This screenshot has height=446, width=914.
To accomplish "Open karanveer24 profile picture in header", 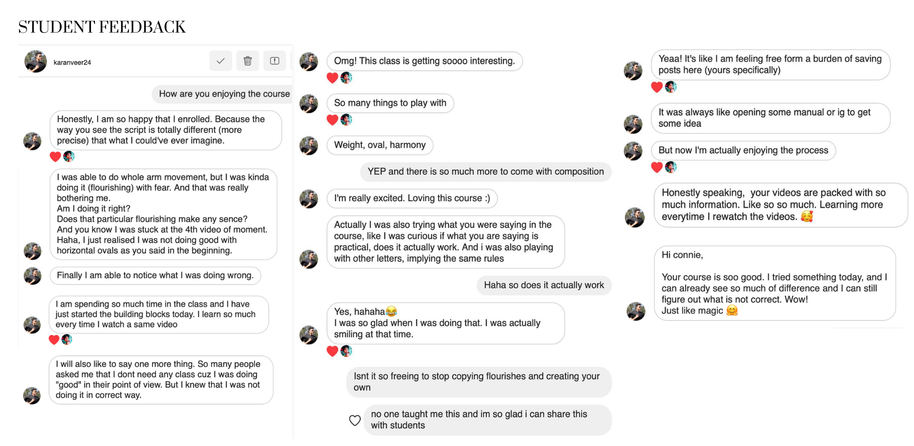I will pos(36,62).
